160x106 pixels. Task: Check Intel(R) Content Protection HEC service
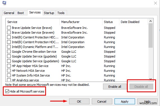[9, 37]
